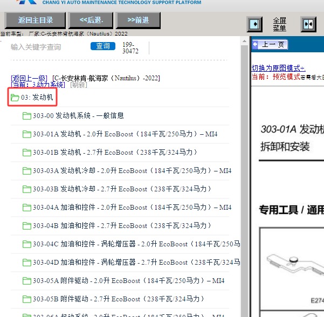Open 303-05A 附件驱动 - 2.0升 entry
The height and width of the screenshot is (317, 324).
tap(129, 281)
